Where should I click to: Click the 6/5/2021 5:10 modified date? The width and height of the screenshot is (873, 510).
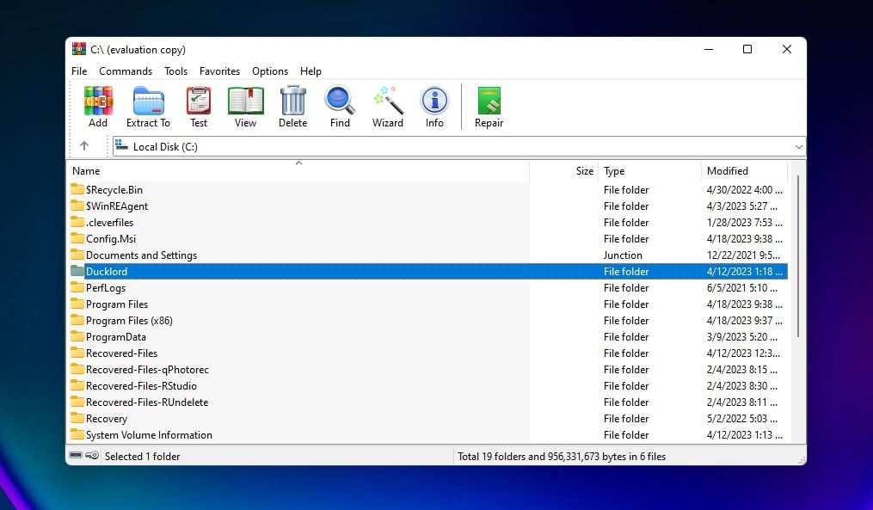click(x=744, y=288)
